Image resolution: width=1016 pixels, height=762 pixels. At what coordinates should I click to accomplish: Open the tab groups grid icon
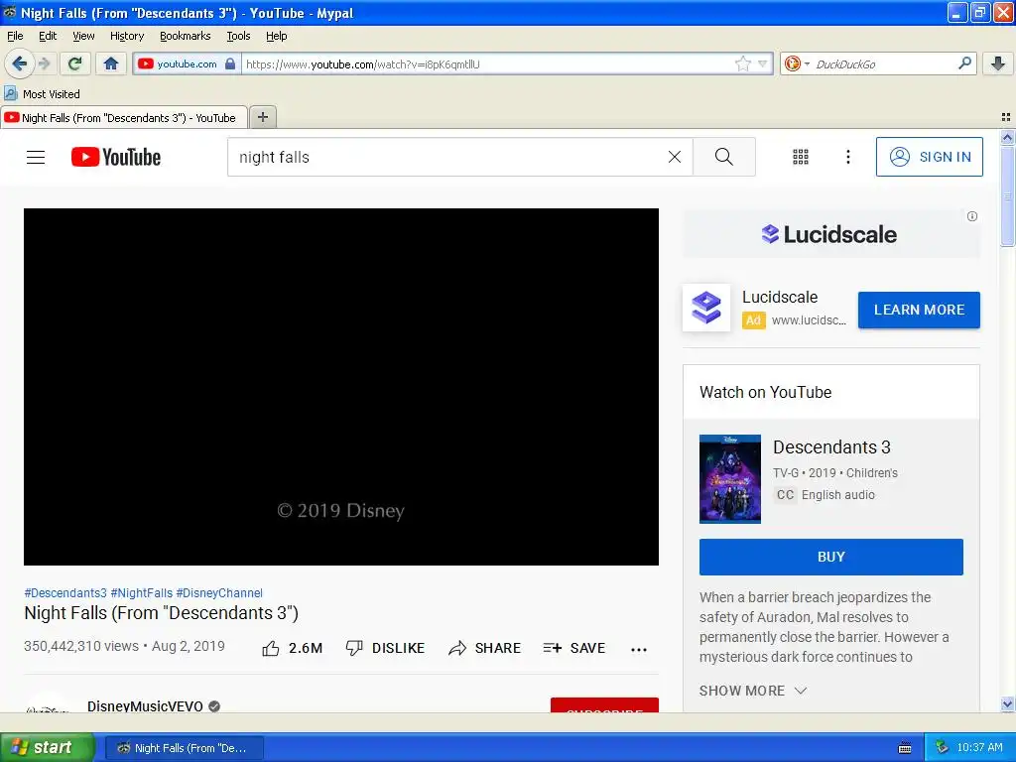(x=1006, y=117)
